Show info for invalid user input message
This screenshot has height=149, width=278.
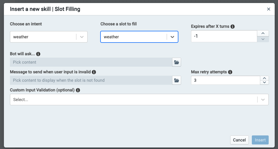click(94, 72)
